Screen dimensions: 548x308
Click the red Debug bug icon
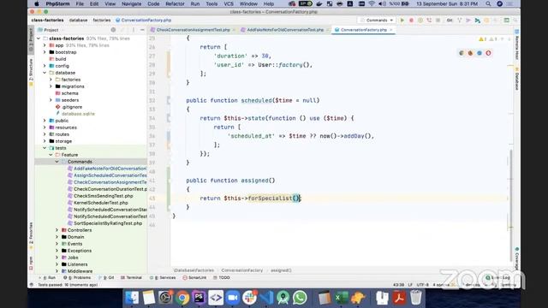pos(411,21)
